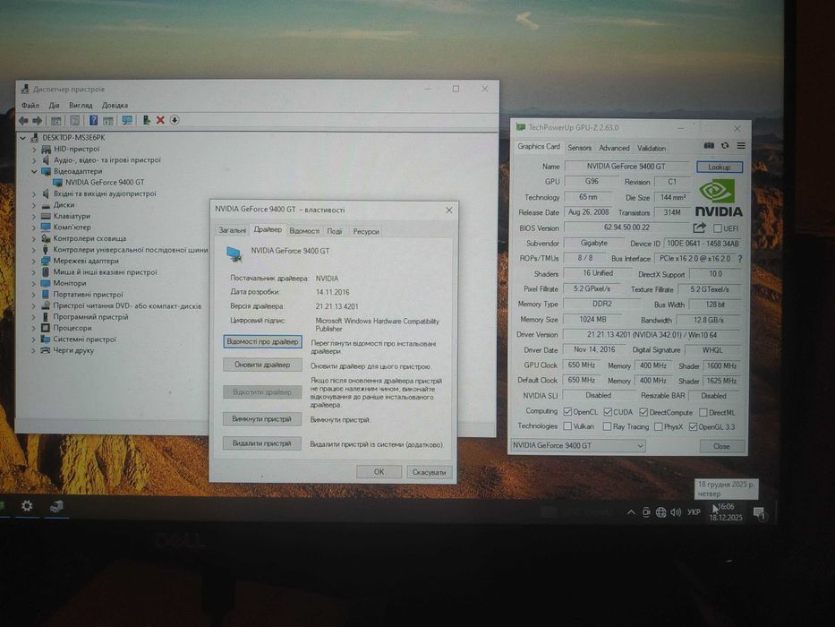Expand the Диски node
This screenshot has height=627, width=835.
pos(34,205)
